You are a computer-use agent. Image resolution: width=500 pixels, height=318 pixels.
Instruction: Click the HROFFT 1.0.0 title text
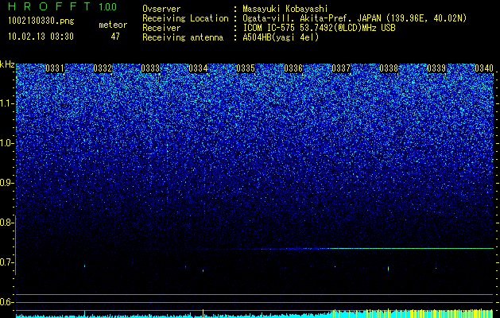(63, 6)
